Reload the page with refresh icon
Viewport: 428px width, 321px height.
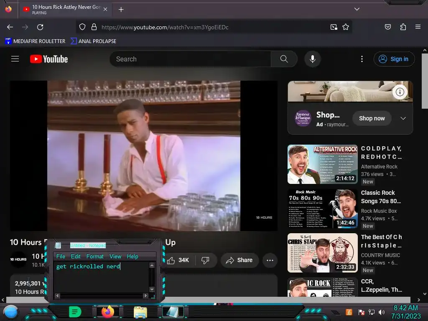tap(40, 27)
